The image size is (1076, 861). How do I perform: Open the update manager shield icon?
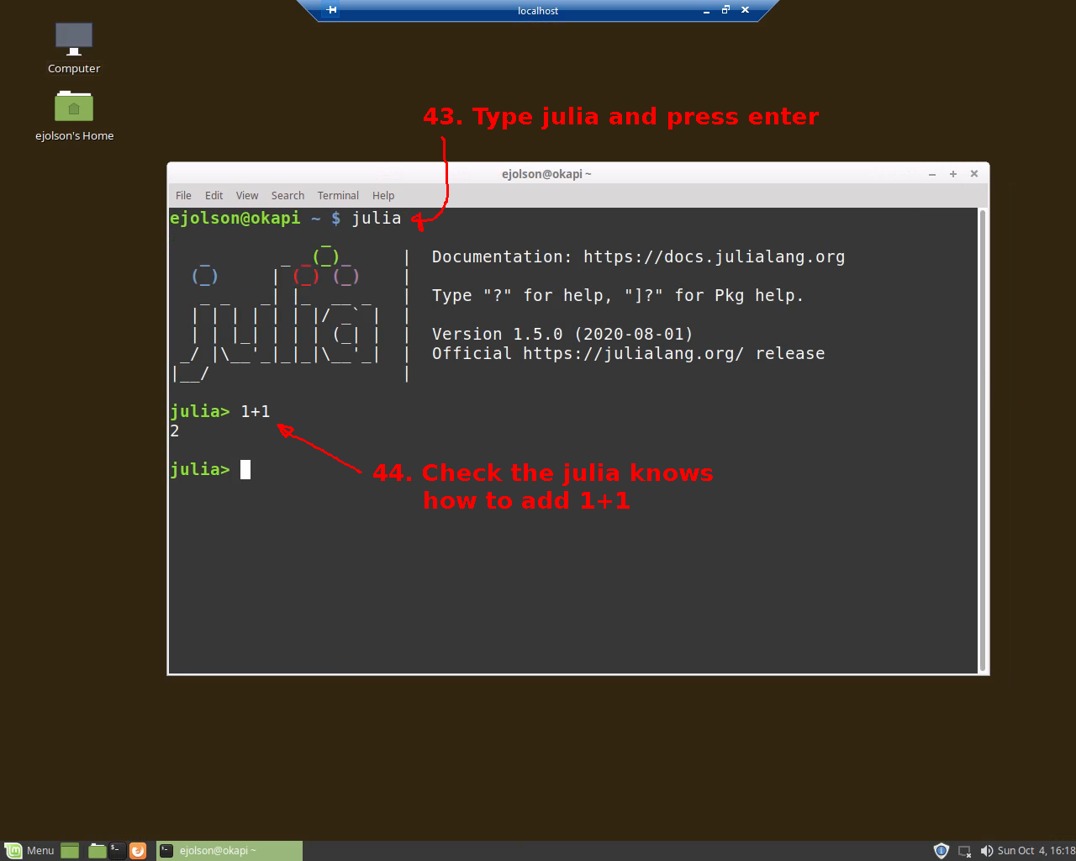point(941,850)
